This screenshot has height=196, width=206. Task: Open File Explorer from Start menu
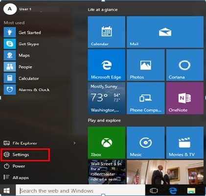[x=21, y=143]
